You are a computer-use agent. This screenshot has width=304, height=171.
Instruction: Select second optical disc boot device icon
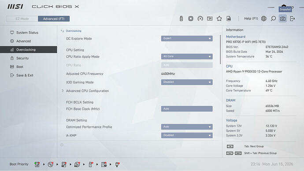click(x=77, y=164)
